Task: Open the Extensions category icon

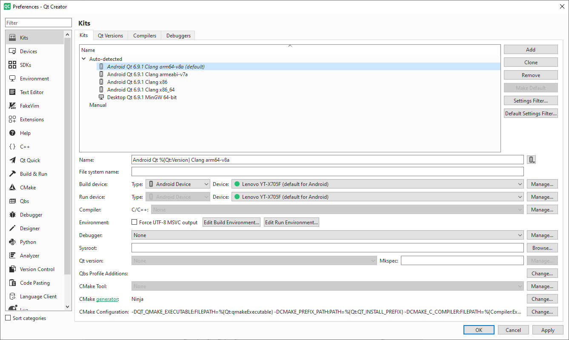Action: point(12,120)
